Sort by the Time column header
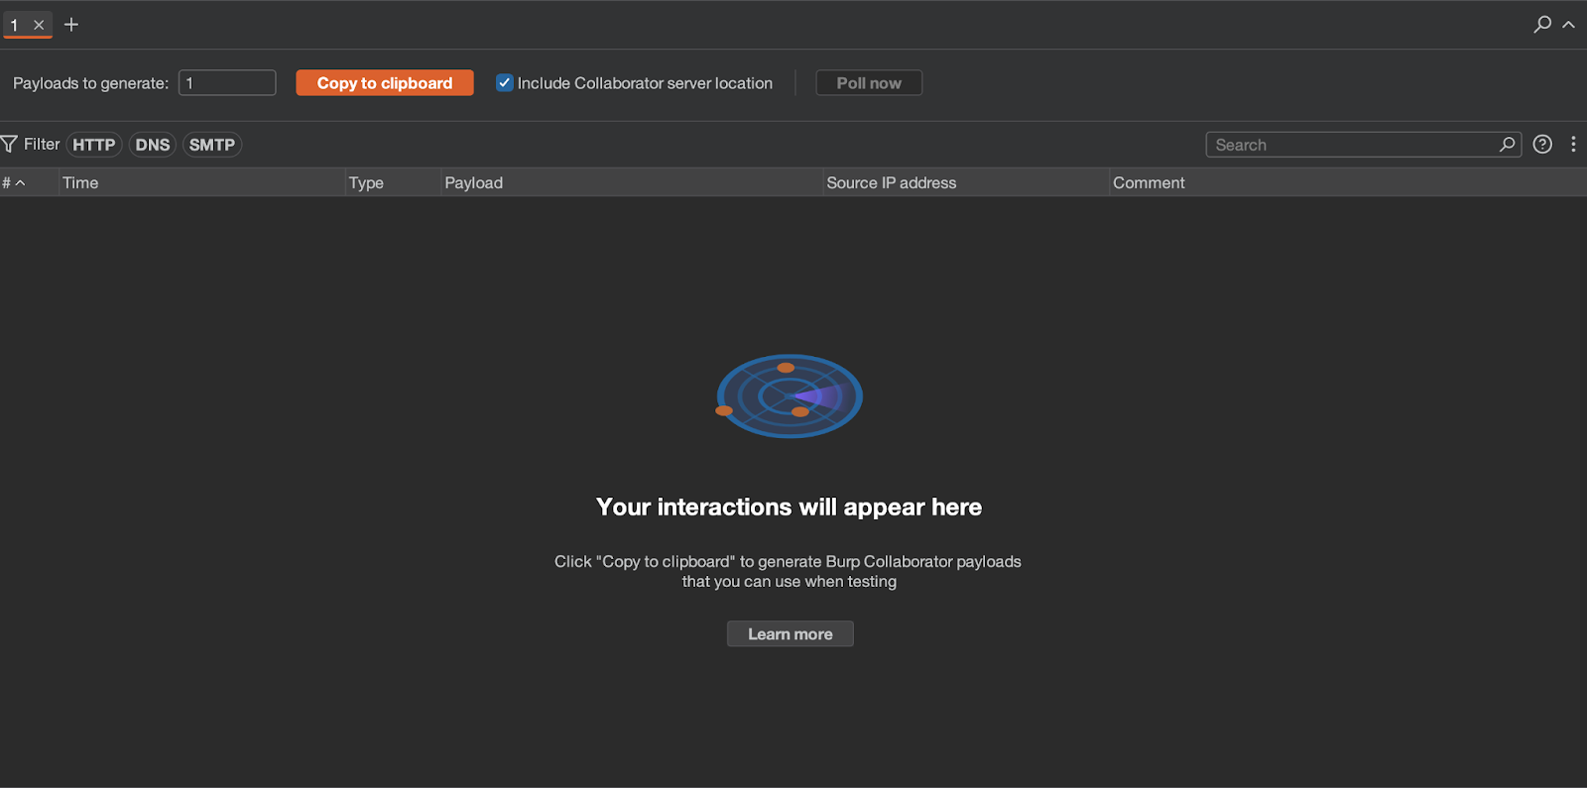 [x=200, y=182]
